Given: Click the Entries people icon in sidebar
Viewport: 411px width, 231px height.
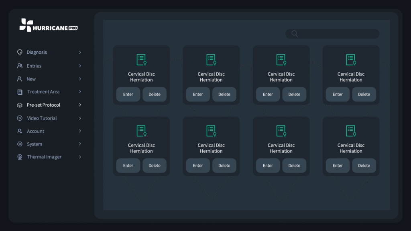Looking at the screenshot, I should 20,66.
